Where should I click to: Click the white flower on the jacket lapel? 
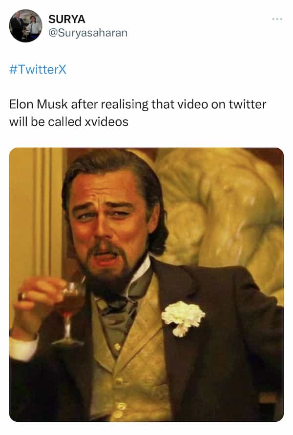pos(183,318)
